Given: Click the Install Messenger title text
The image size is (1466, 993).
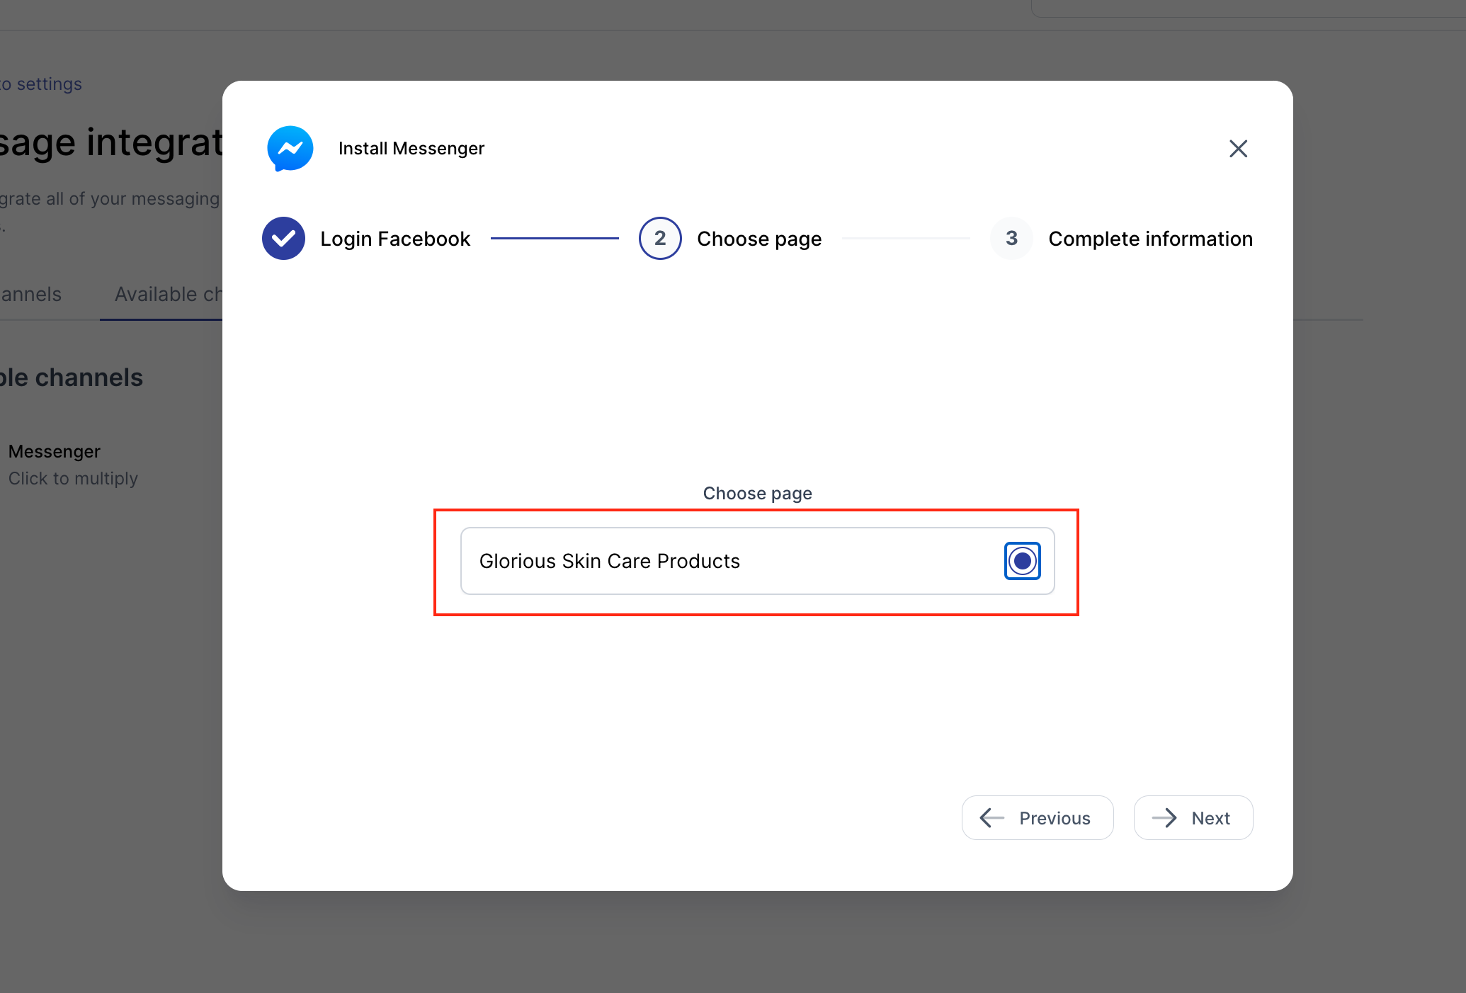Looking at the screenshot, I should click(411, 149).
